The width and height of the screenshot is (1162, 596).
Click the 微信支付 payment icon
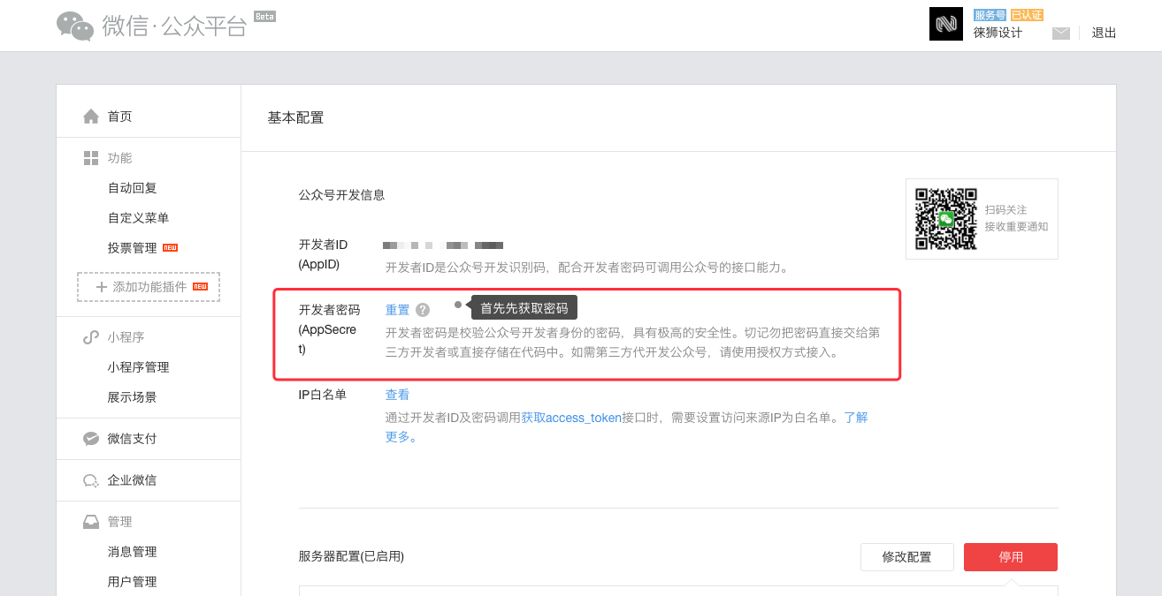click(x=91, y=439)
